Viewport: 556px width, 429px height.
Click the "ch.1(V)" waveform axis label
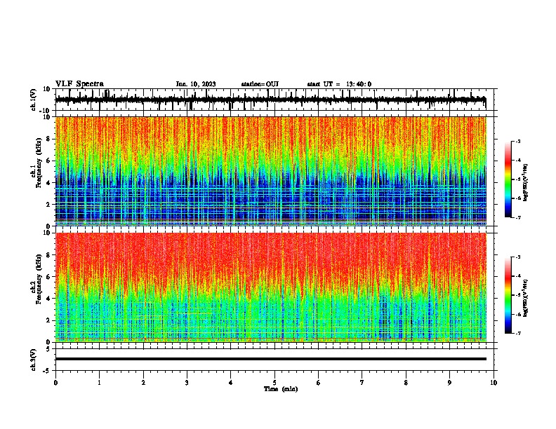(34, 100)
